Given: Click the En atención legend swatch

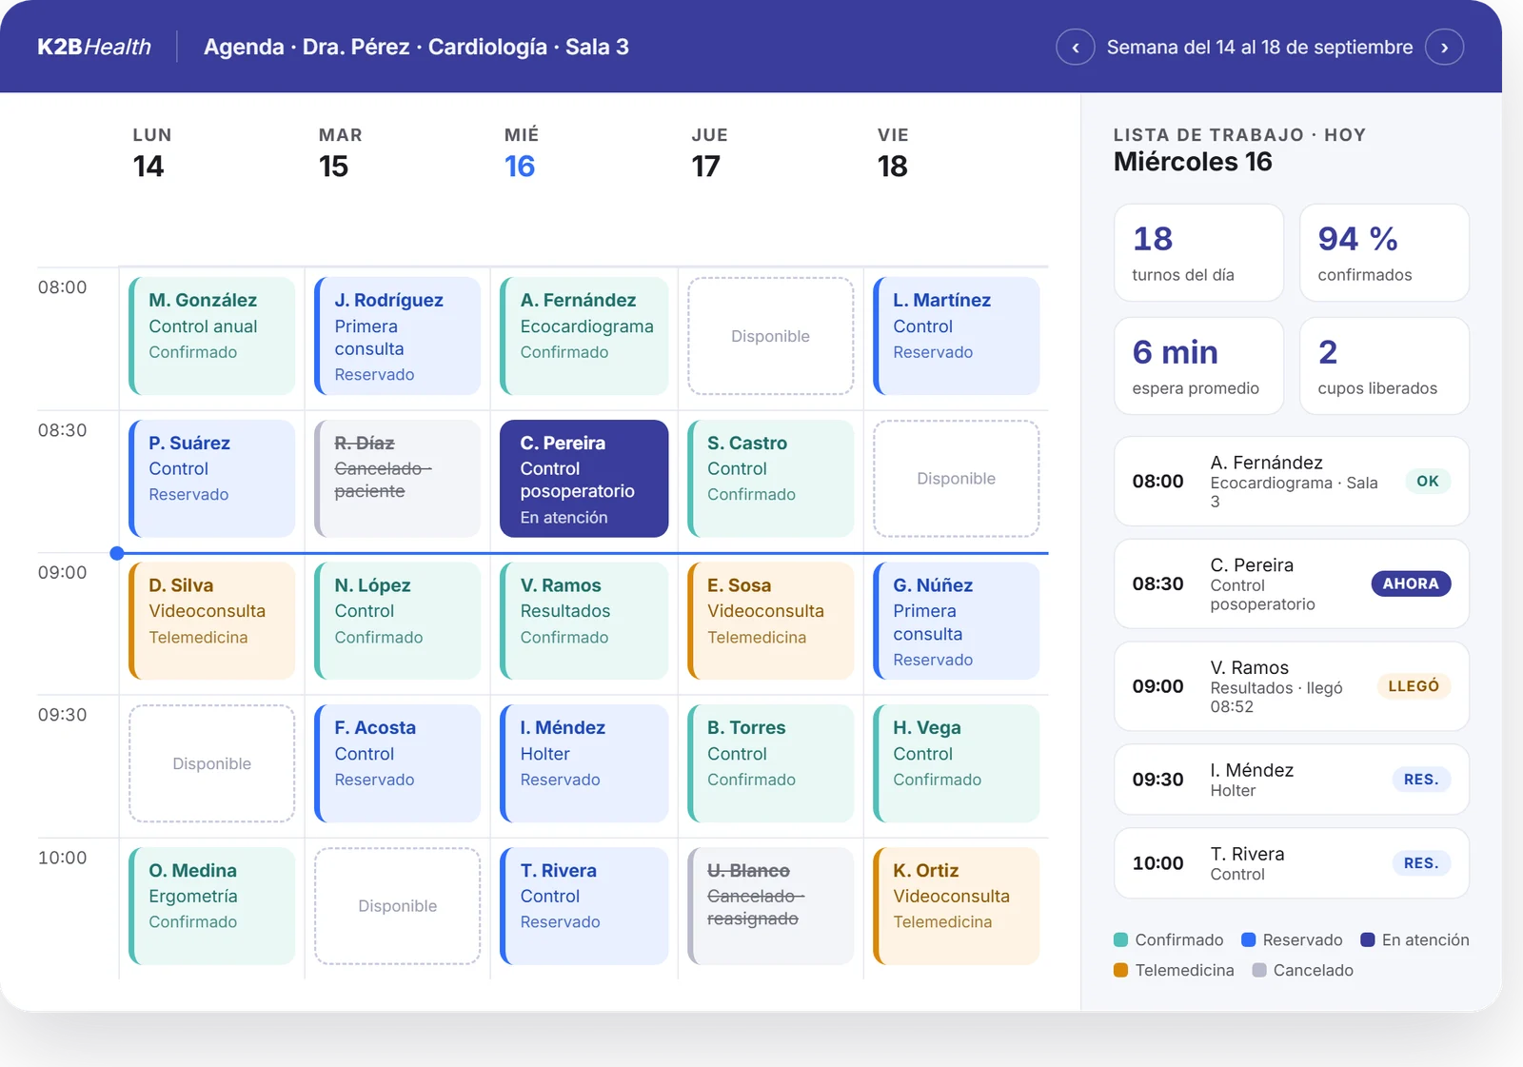Looking at the screenshot, I should click(1368, 939).
